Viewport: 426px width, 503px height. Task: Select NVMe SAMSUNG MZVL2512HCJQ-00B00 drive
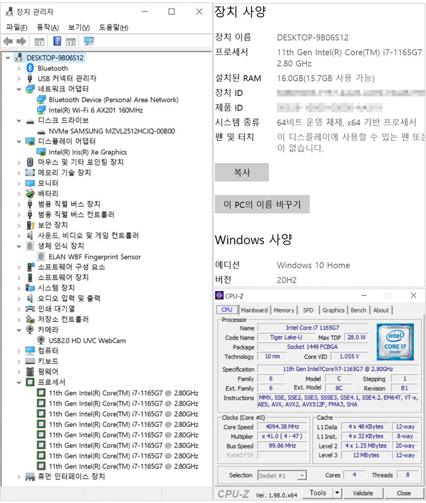112,131
